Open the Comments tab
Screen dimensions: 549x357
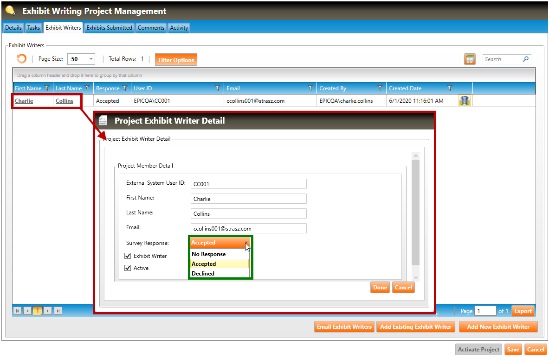click(151, 28)
